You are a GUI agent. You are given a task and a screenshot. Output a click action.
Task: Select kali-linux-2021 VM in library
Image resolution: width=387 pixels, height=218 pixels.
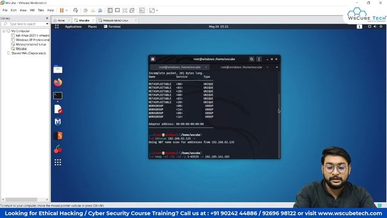30,36
